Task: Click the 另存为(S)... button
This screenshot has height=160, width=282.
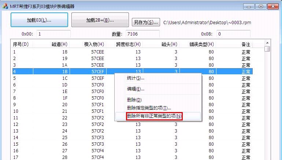Action: [146, 22]
